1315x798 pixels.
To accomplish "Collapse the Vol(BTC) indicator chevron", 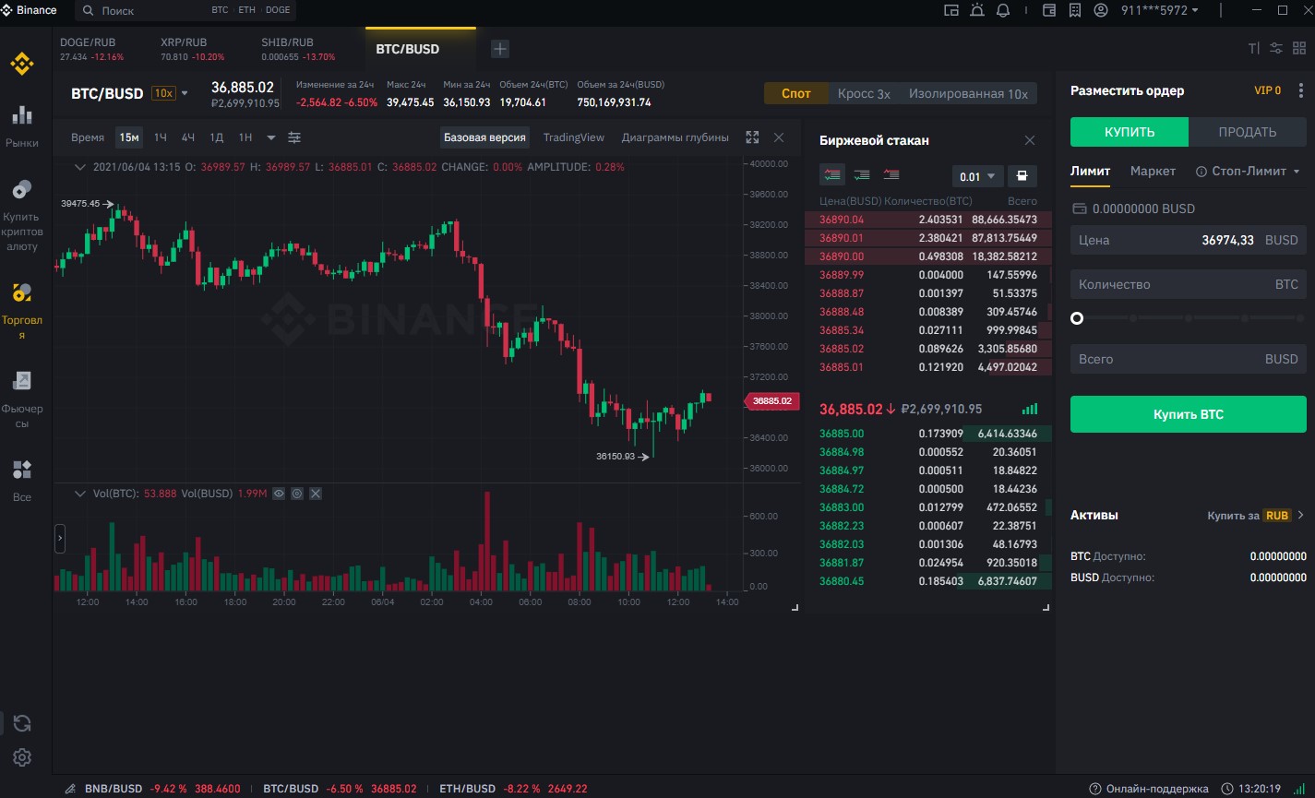I will [x=80, y=494].
